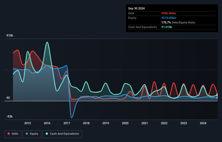Click the €0 y-axis label
222x142 pixels.
click(x=8, y=98)
